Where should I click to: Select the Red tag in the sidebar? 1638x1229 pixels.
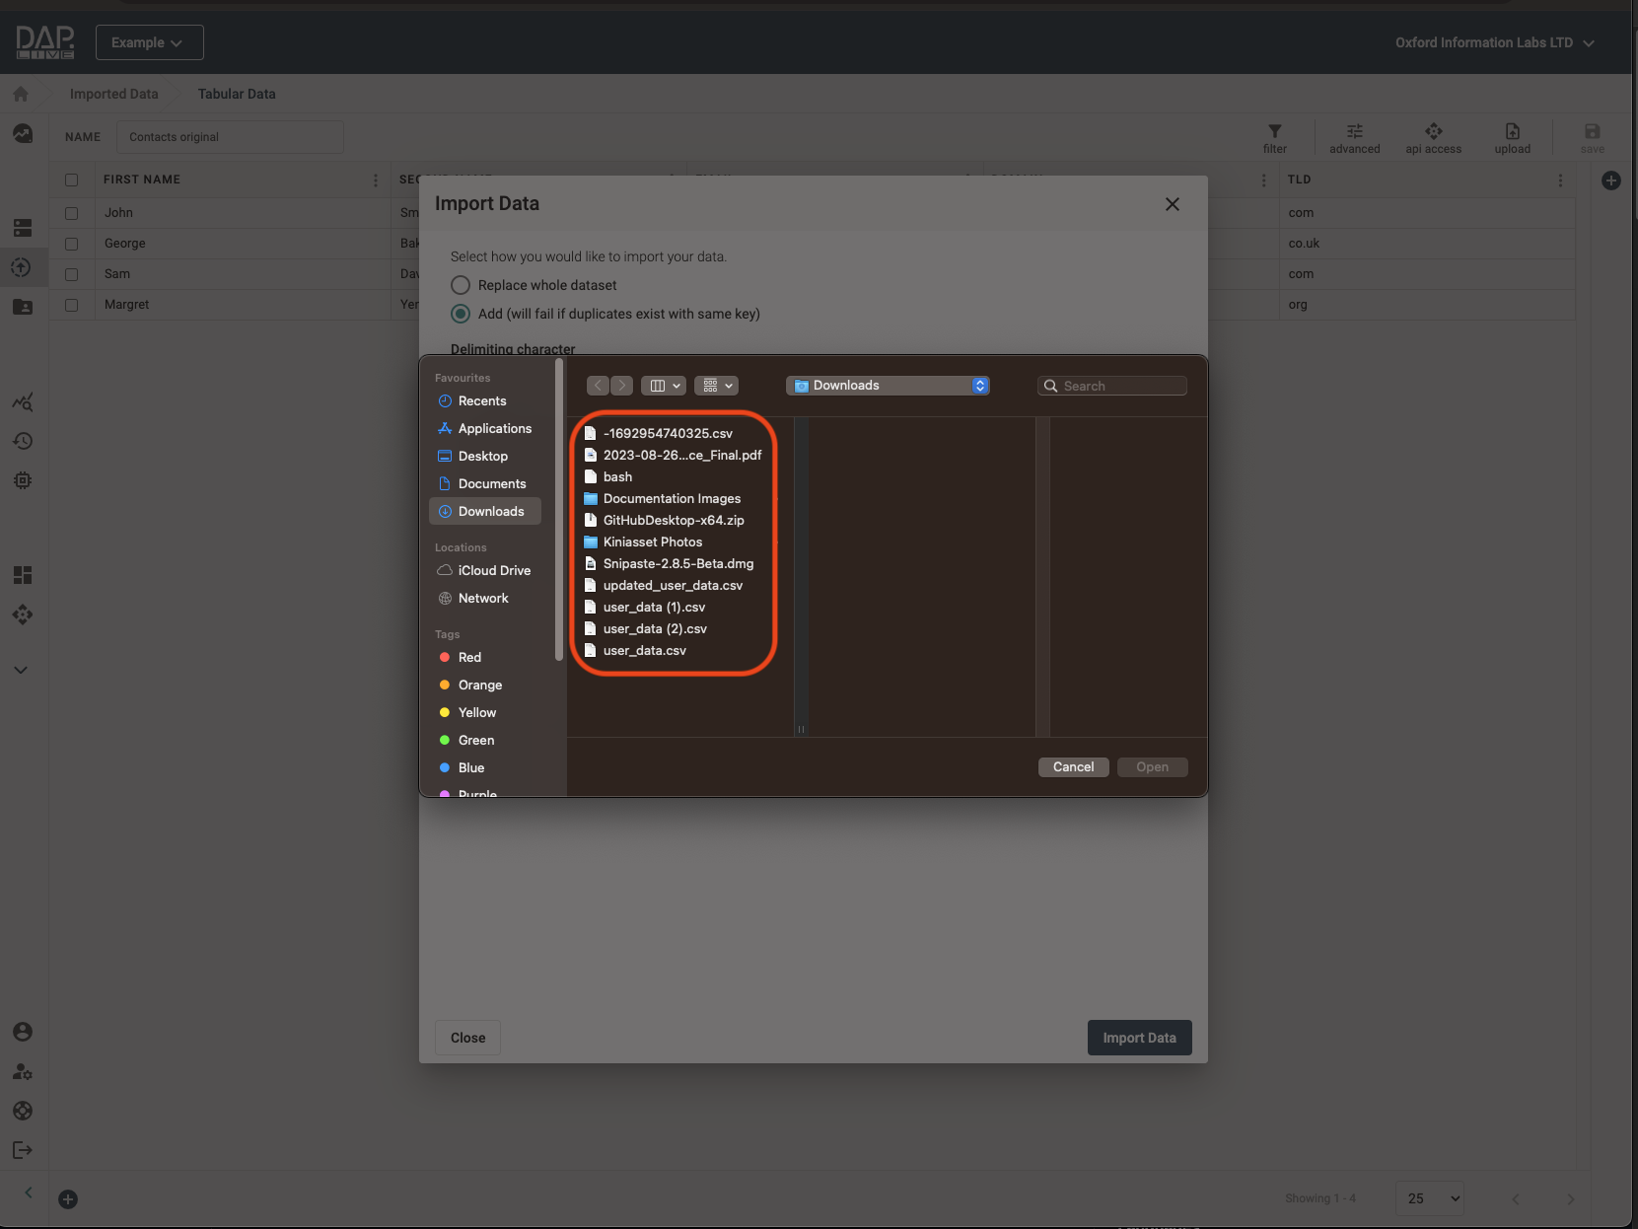469,657
